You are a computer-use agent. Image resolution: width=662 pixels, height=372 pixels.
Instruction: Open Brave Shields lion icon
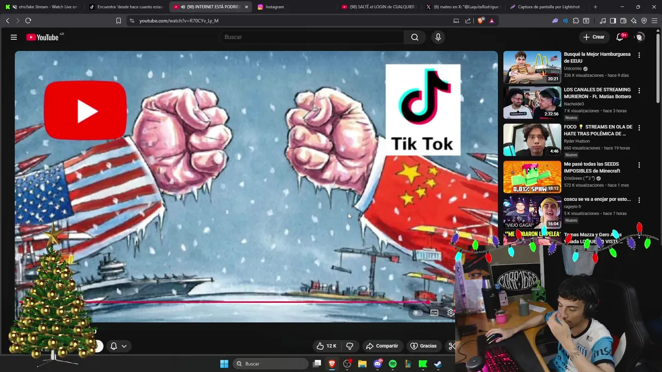click(x=481, y=21)
